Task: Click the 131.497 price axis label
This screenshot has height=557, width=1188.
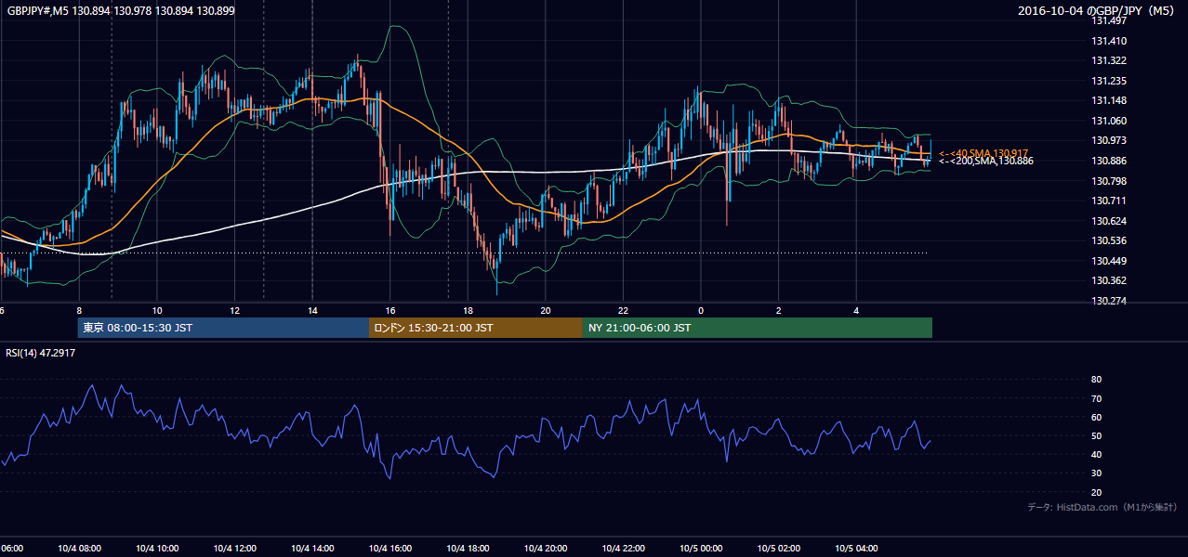Action: tap(1109, 20)
